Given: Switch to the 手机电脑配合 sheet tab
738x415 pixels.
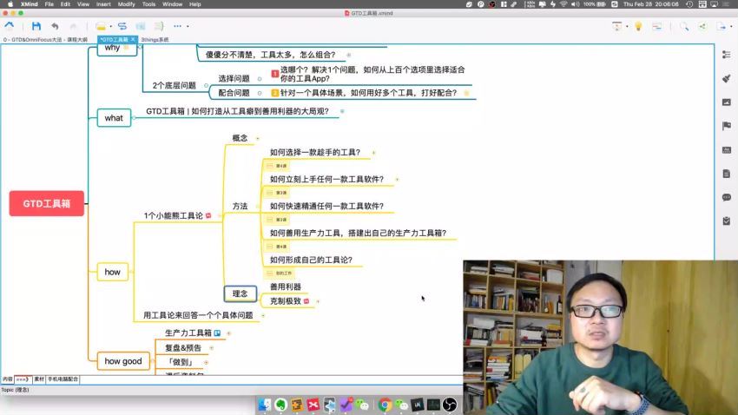Looking at the screenshot, I should click(63, 379).
